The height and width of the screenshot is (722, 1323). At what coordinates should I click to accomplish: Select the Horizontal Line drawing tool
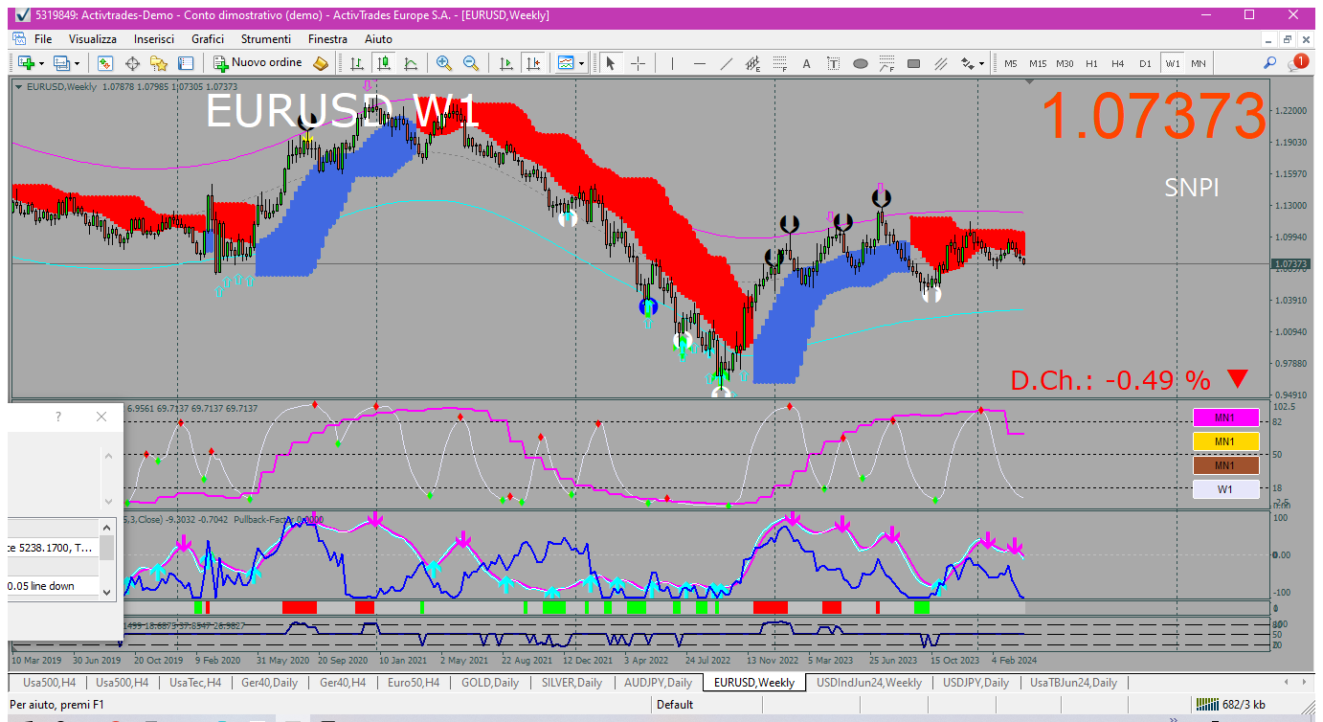click(700, 63)
